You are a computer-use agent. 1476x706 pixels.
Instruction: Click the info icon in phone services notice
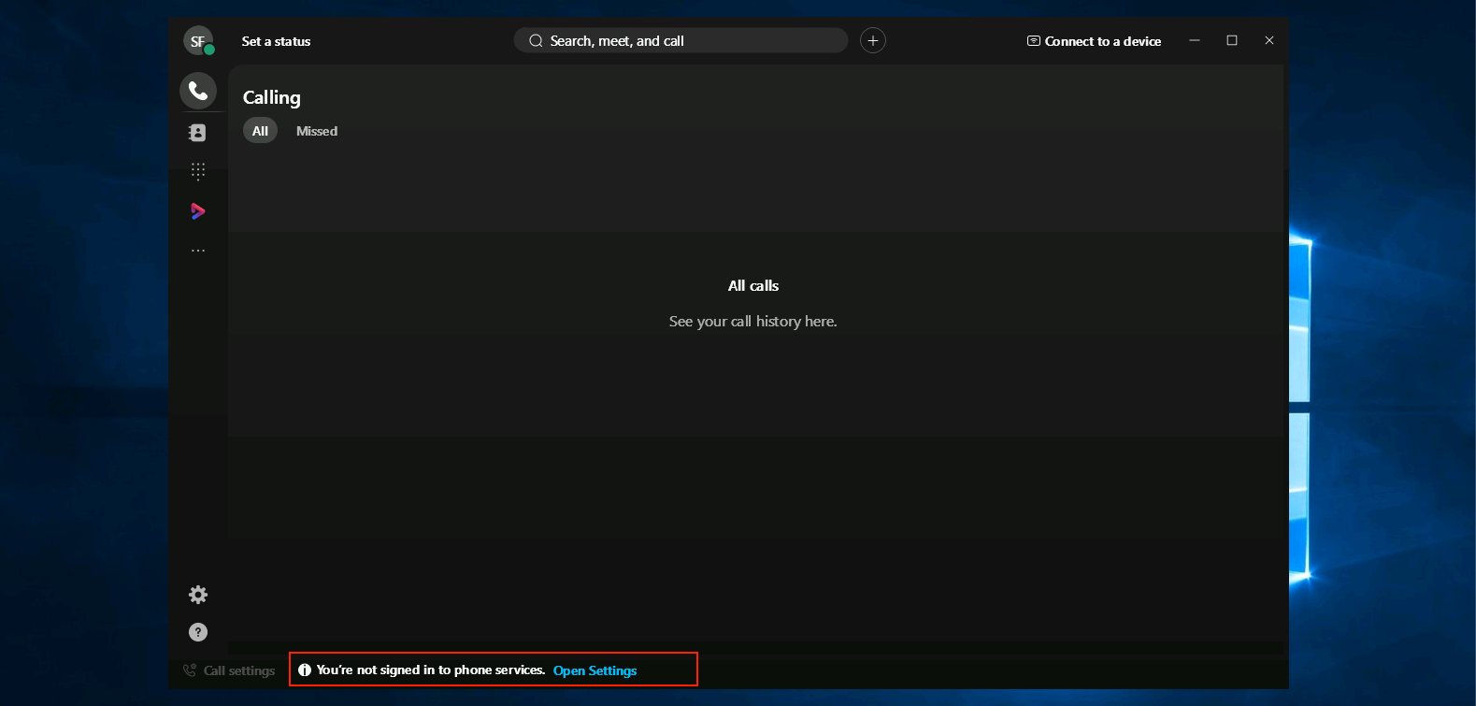point(305,670)
